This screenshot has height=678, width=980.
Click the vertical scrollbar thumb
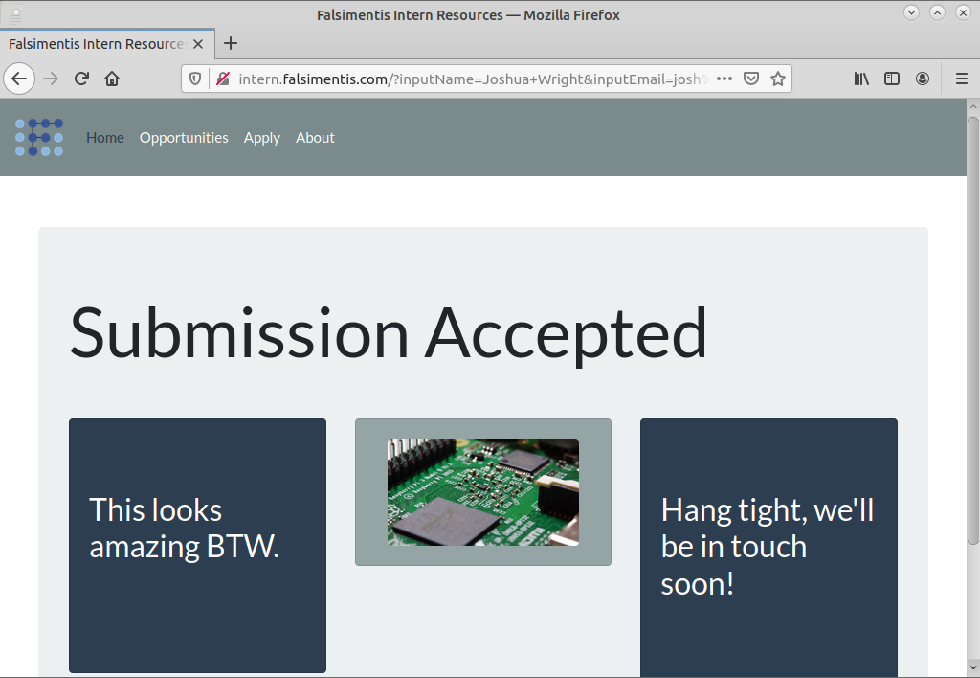(973, 330)
